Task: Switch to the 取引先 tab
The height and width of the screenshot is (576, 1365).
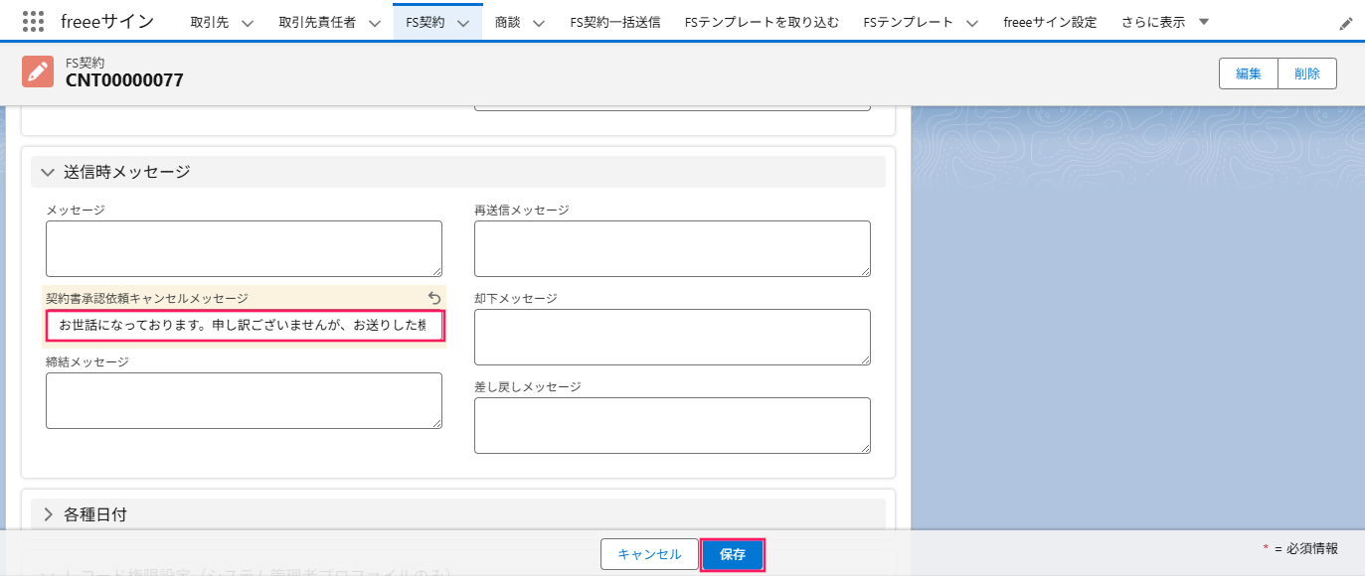Action: click(x=210, y=22)
